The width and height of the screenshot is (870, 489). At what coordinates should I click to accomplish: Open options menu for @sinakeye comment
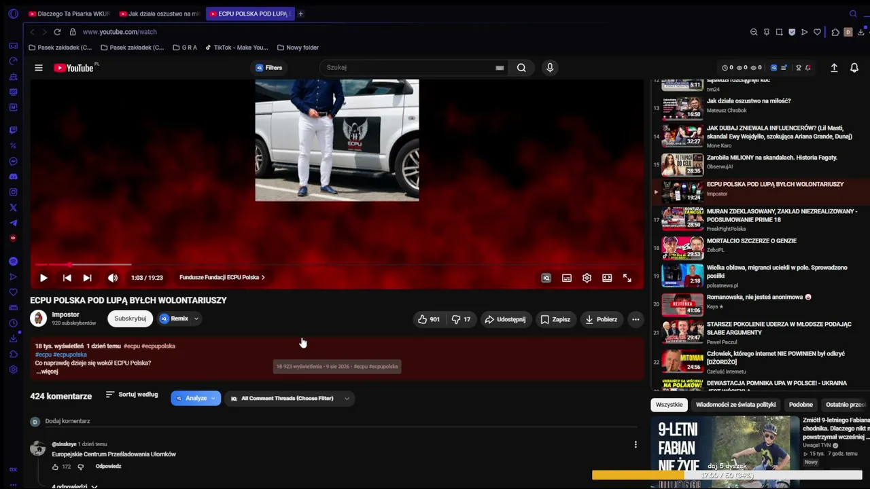point(636,444)
